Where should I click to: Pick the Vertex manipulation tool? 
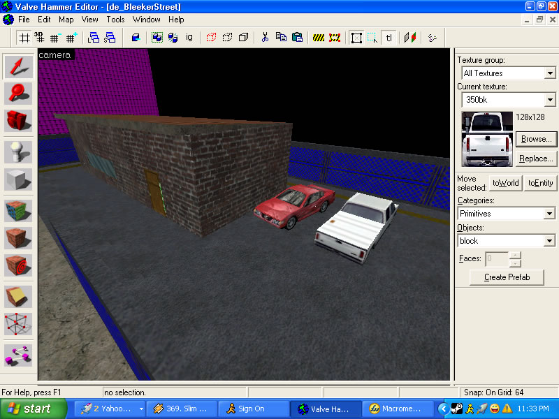coord(18,323)
